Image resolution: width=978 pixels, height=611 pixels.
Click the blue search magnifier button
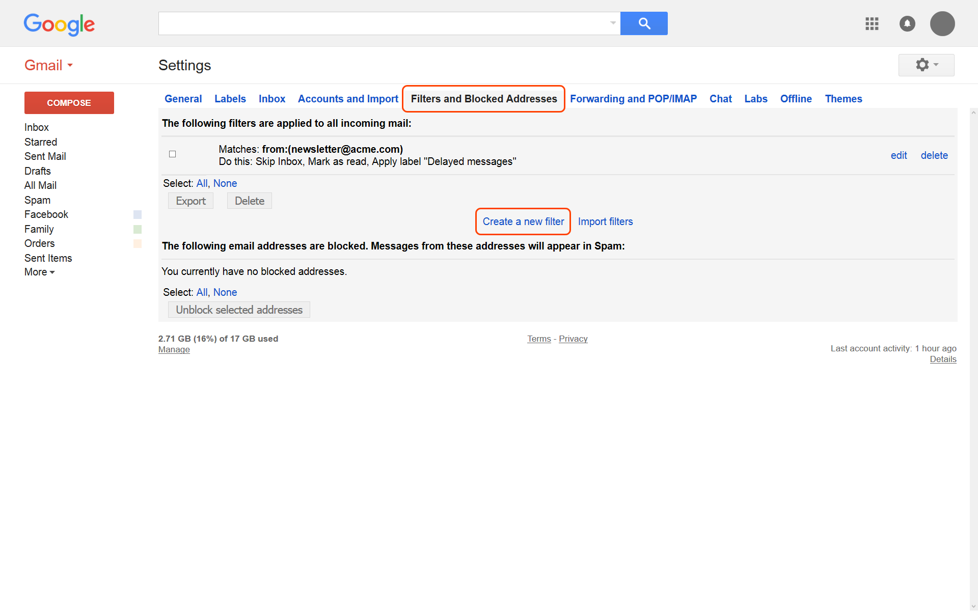click(x=644, y=23)
